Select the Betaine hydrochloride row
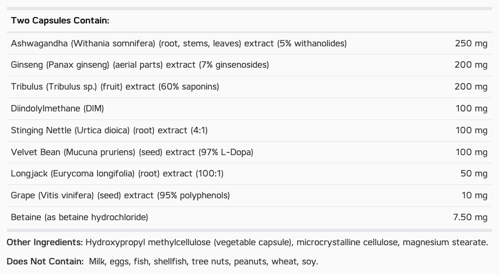 pyautogui.click(x=249, y=217)
